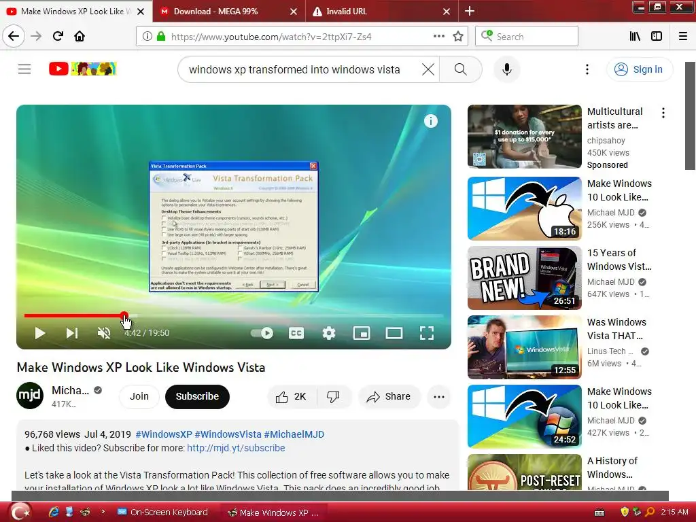
Task: Open site information icon in address bar
Action: point(147,37)
